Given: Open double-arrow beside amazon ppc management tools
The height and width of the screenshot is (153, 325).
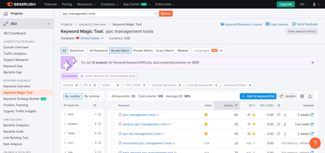Looking at the screenshot, I should [x=169, y=125].
